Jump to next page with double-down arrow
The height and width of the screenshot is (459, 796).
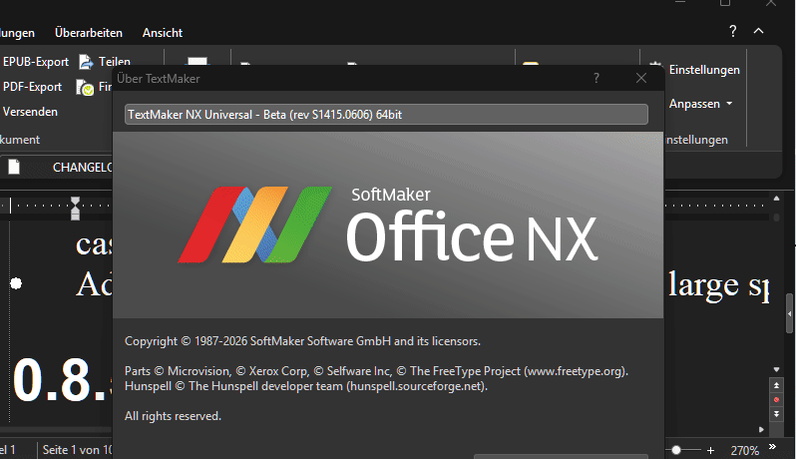point(776,414)
